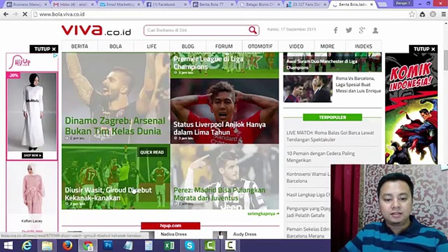Switch to the 23.127 Fans tab

(x=305, y=5)
